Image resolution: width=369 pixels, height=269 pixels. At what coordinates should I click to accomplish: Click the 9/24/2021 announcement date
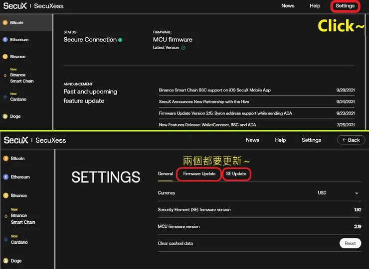click(x=345, y=101)
